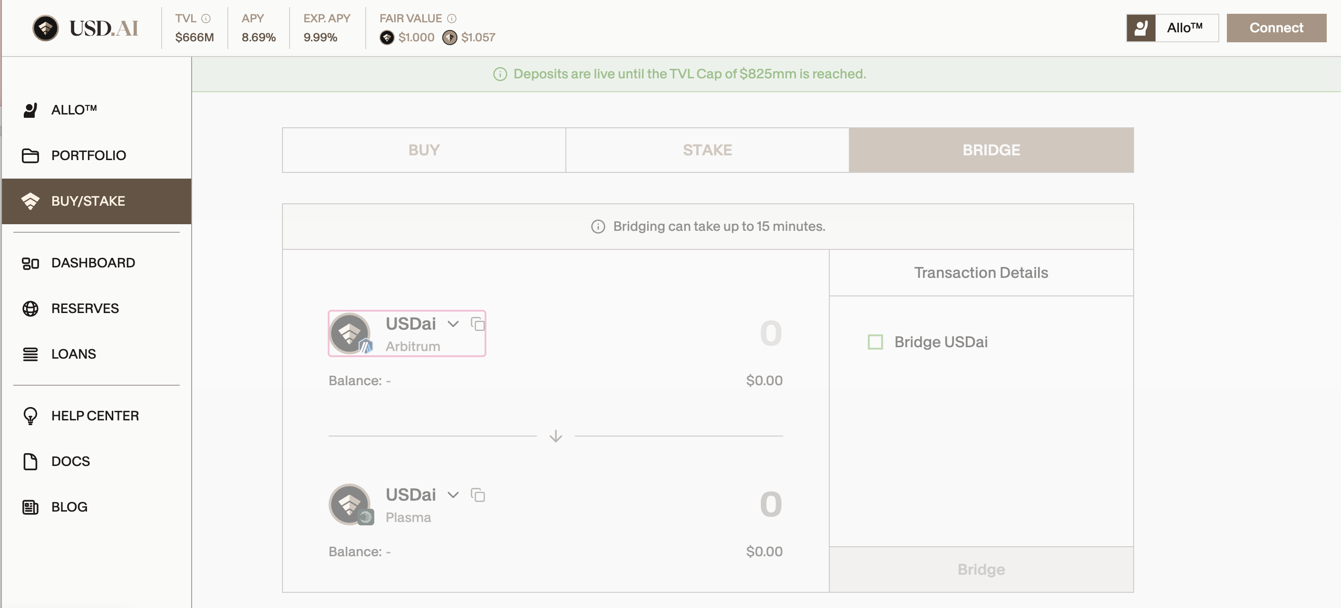
Task: Click the TVL info icon
Action: point(206,19)
